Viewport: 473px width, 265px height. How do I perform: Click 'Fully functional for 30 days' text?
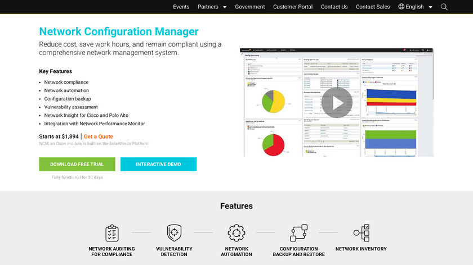(77, 177)
